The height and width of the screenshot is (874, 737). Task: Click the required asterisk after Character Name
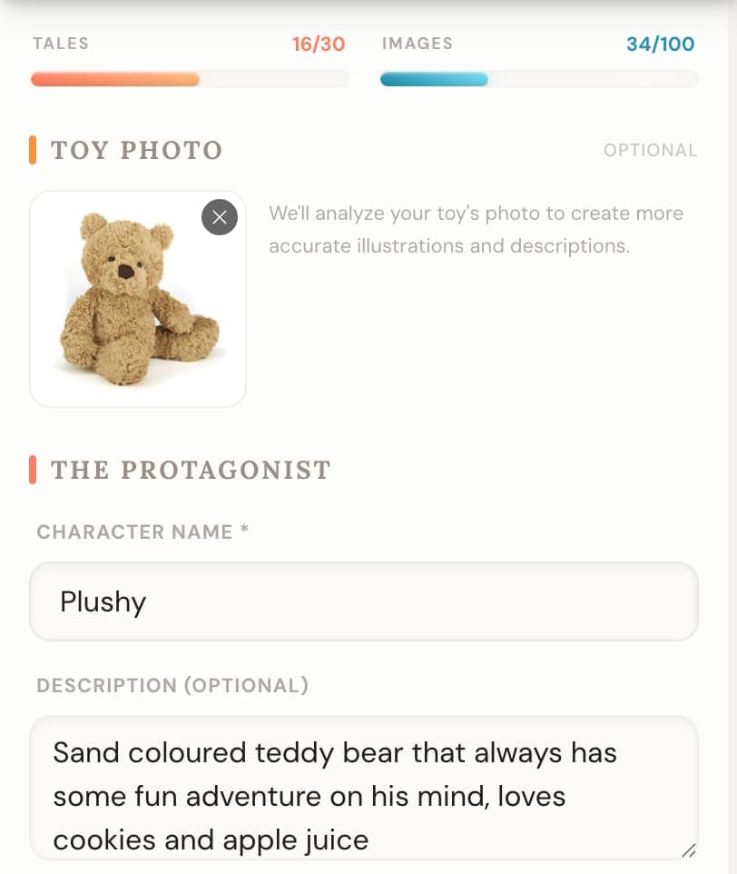(x=244, y=531)
